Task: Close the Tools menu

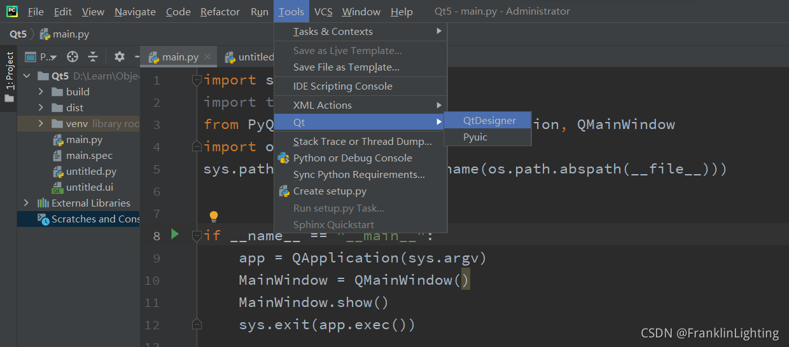Action: click(x=291, y=11)
